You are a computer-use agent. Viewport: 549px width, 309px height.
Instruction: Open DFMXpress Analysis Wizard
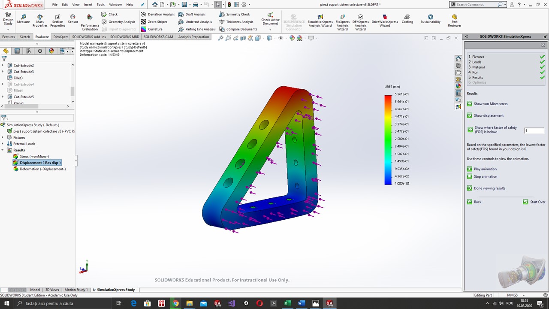(x=361, y=22)
